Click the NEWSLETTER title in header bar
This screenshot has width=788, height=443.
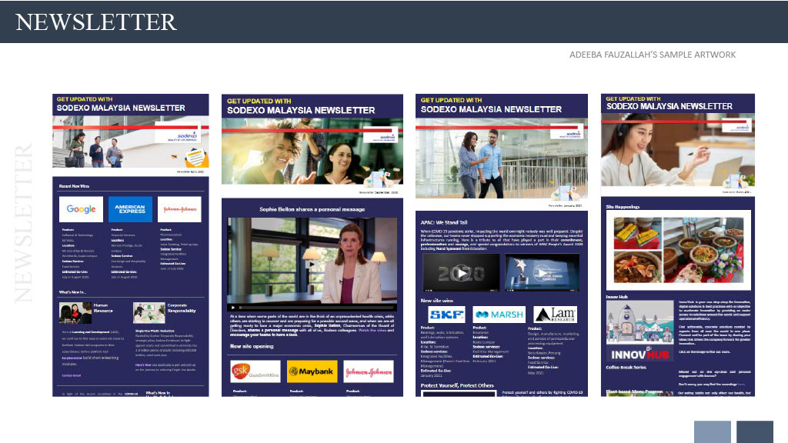point(96,22)
